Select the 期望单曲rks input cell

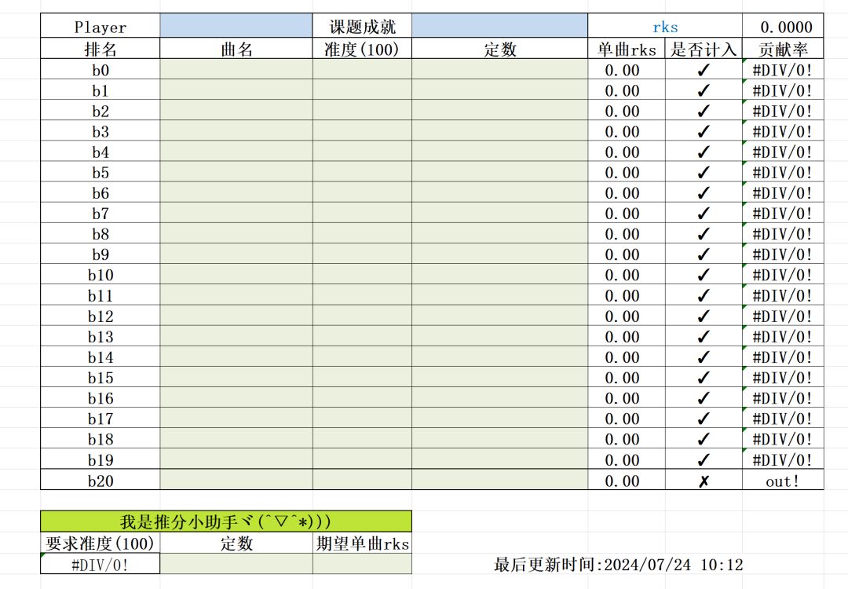coord(362,564)
